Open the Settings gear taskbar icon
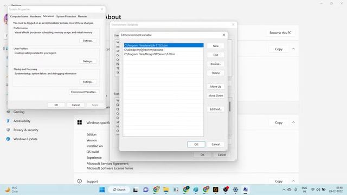347x195 pixels. [x=235, y=190]
